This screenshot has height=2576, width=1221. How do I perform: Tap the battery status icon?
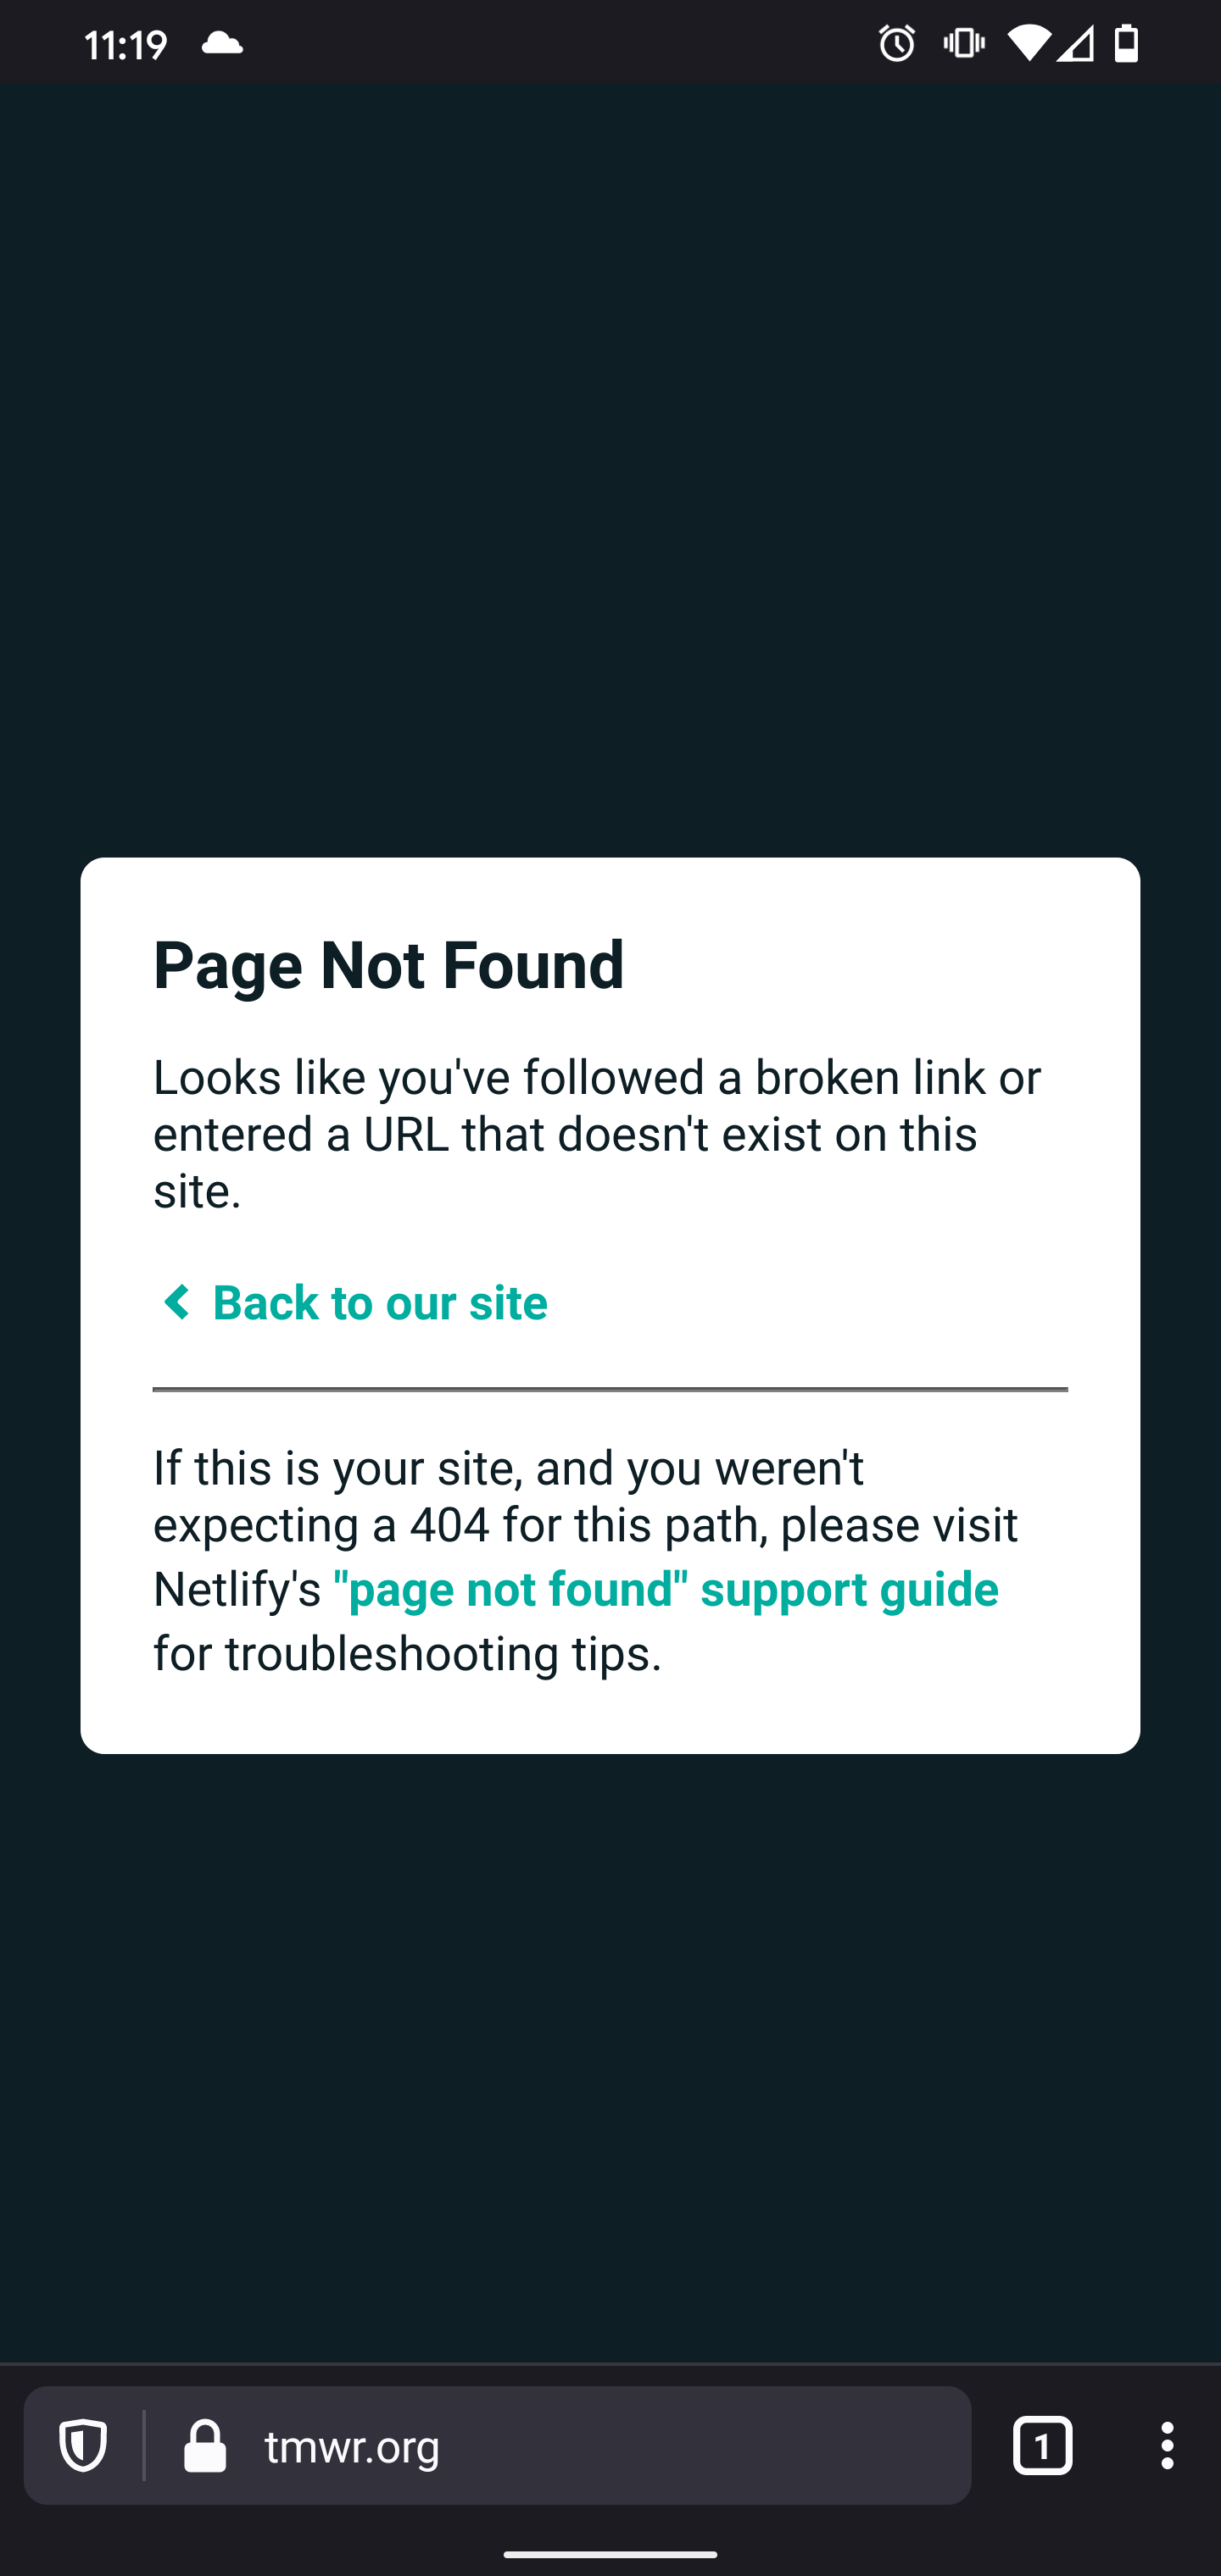pyautogui.click(x=1125, y=42)
